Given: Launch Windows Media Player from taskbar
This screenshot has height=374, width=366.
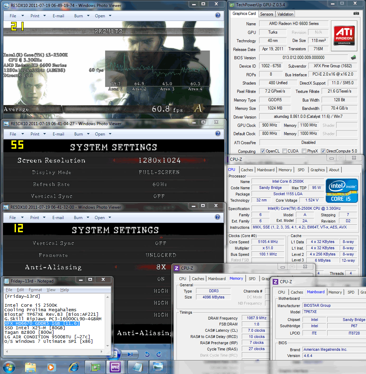Looking at the screenshot, I should 51,367.
